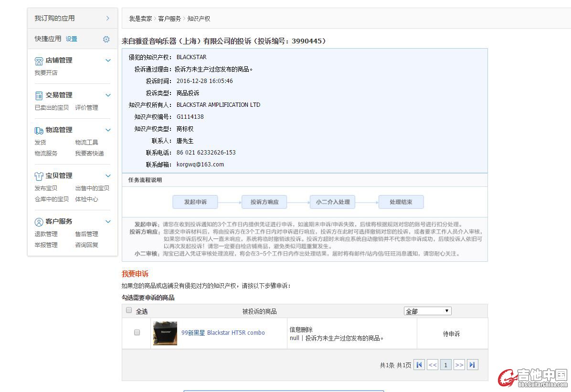Tick checkbox for Blackstar HT5R combo item
571x392 pixels.
click(137, 332)
